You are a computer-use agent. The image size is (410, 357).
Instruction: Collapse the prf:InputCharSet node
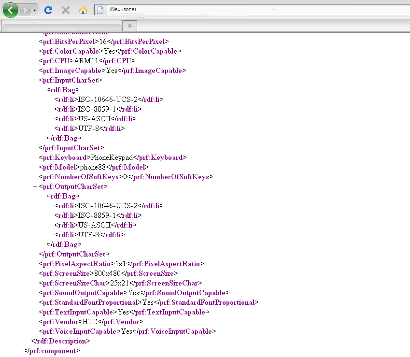(x=35, y=80)
